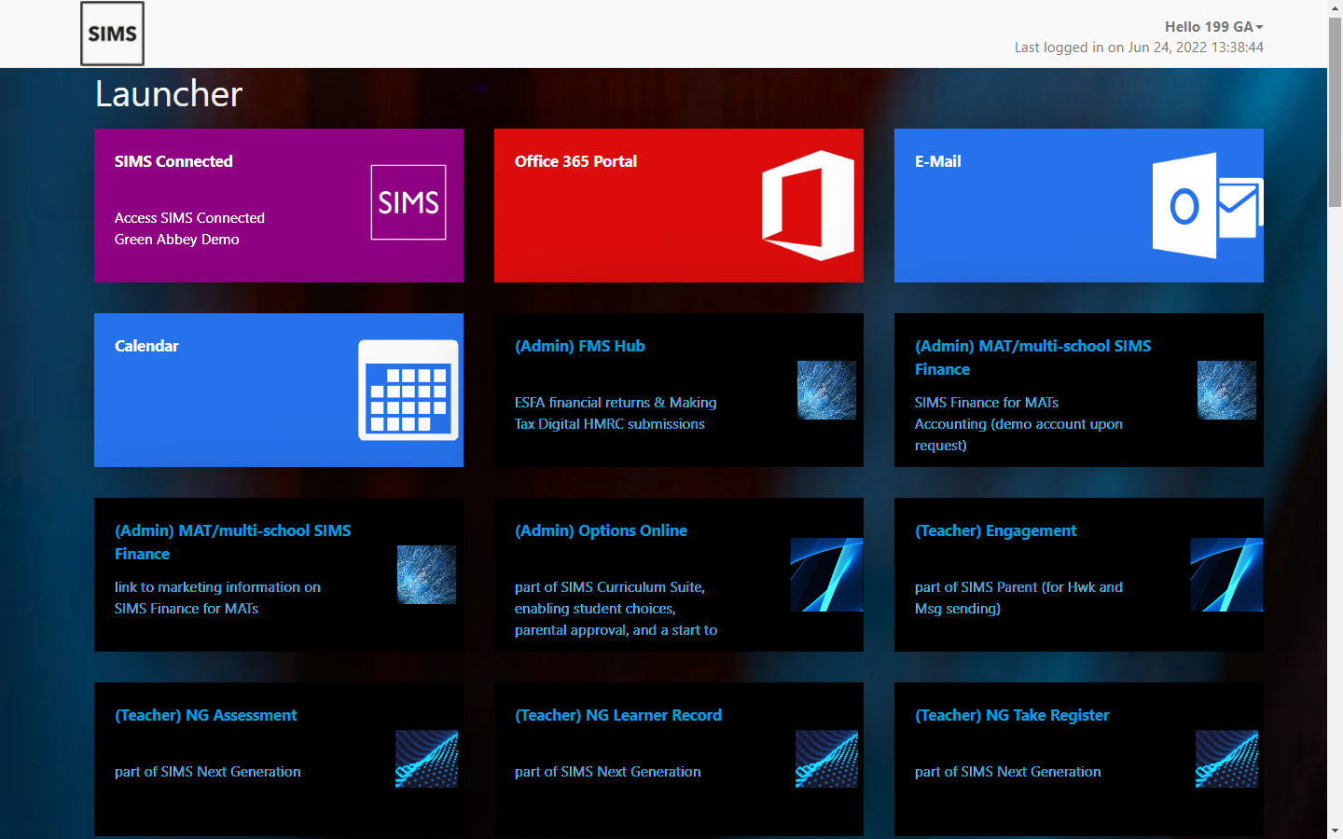This screenshot has height=839, width=1343.
Task: Click 'part of SIMS Curriculum Suite' description
Action: click(616, 608)
